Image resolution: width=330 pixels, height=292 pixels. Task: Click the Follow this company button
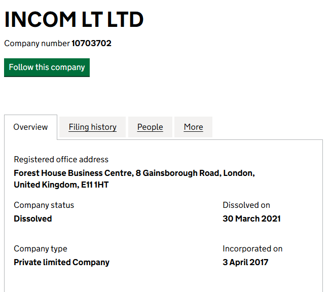pyautogui.click(x=47, y=67)
